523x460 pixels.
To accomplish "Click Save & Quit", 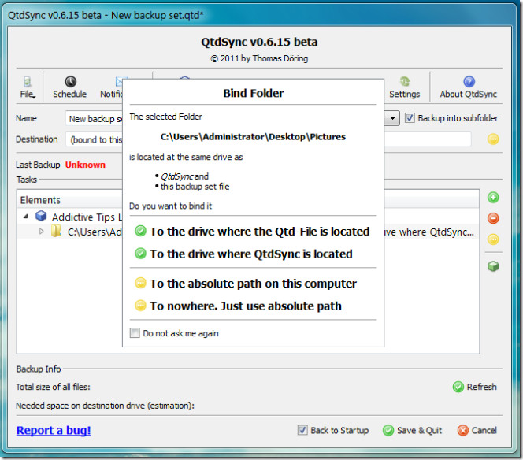I will click(412, 430).
